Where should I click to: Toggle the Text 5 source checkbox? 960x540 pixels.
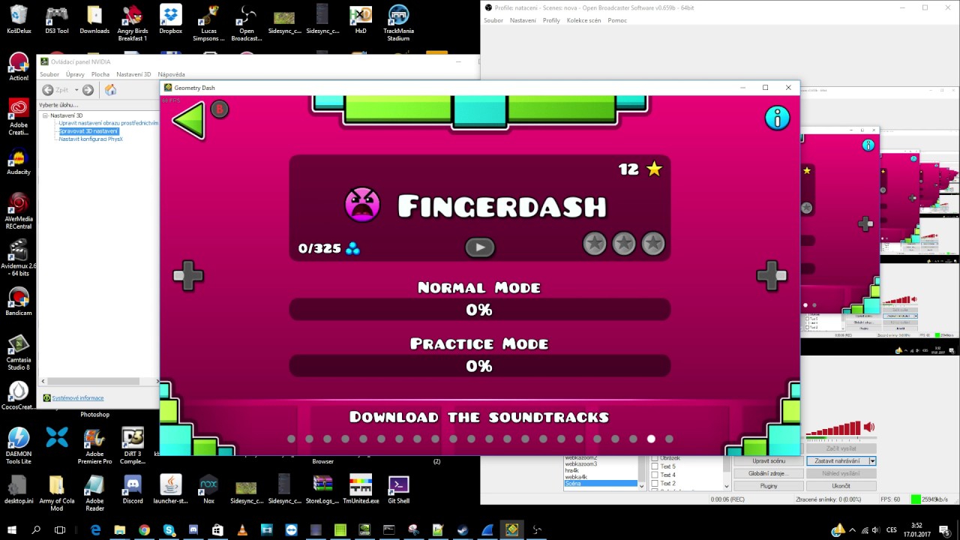655,466
